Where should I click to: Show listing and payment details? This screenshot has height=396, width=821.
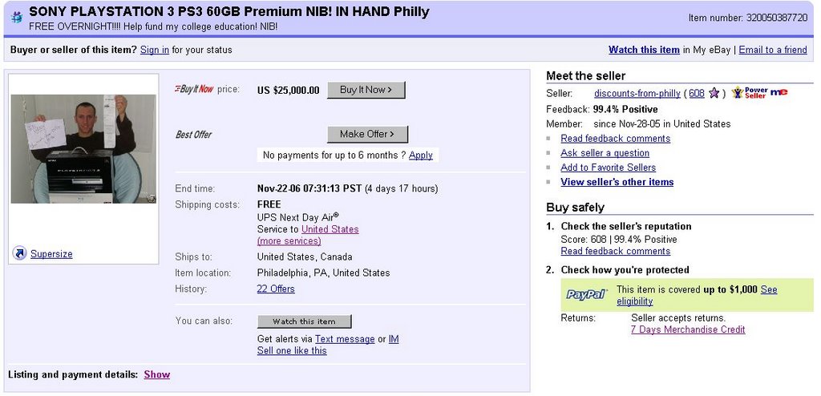(x=157, y=374)
